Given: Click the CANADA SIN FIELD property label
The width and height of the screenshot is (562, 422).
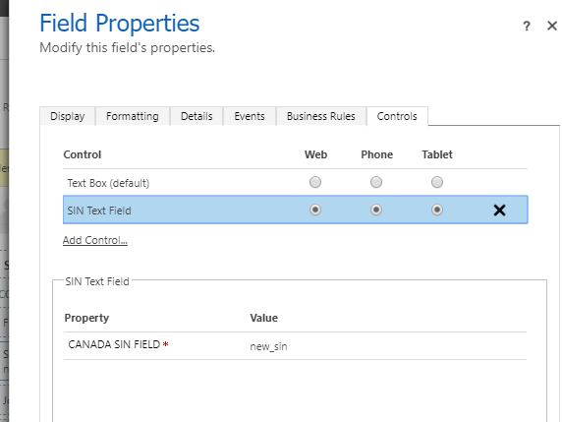Looking at the screenshot, I should point(114,344).
